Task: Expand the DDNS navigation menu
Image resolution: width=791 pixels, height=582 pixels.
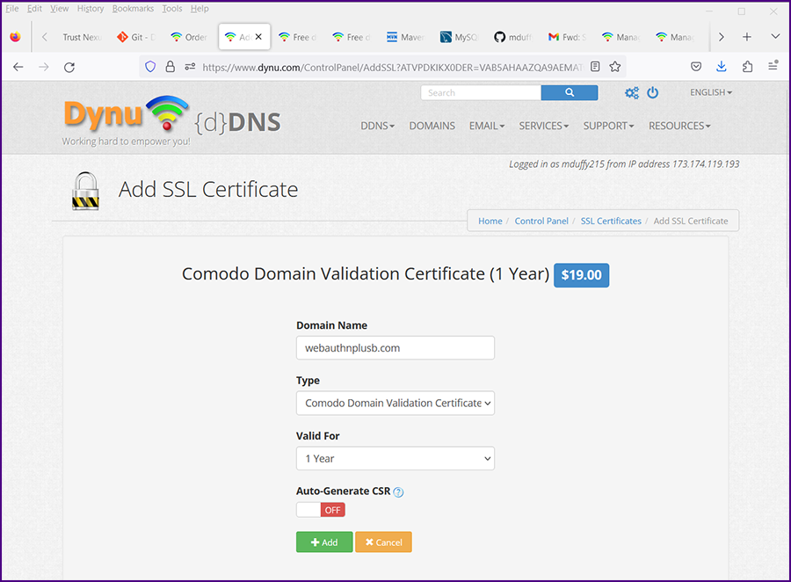Action: (377, 126)
